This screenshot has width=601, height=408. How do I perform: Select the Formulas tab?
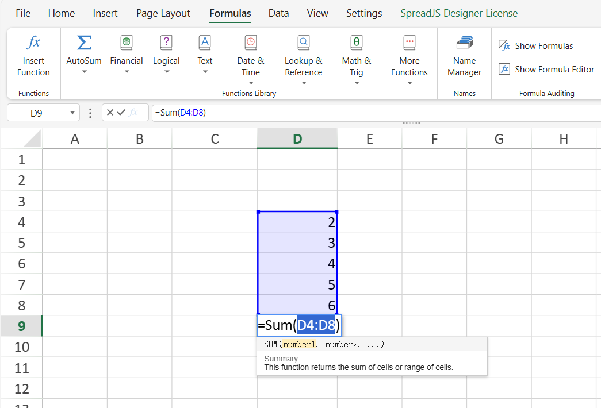click(x=230, y=13)
